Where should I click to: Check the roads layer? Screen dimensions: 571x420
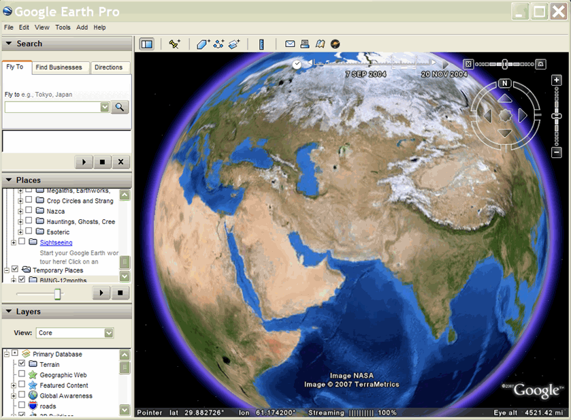click(21, 406)
